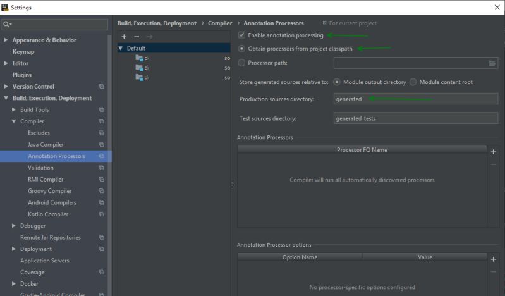The image size is (505, 296).
Task: Add a new annotation processing profile
Action: coord(124,37)
